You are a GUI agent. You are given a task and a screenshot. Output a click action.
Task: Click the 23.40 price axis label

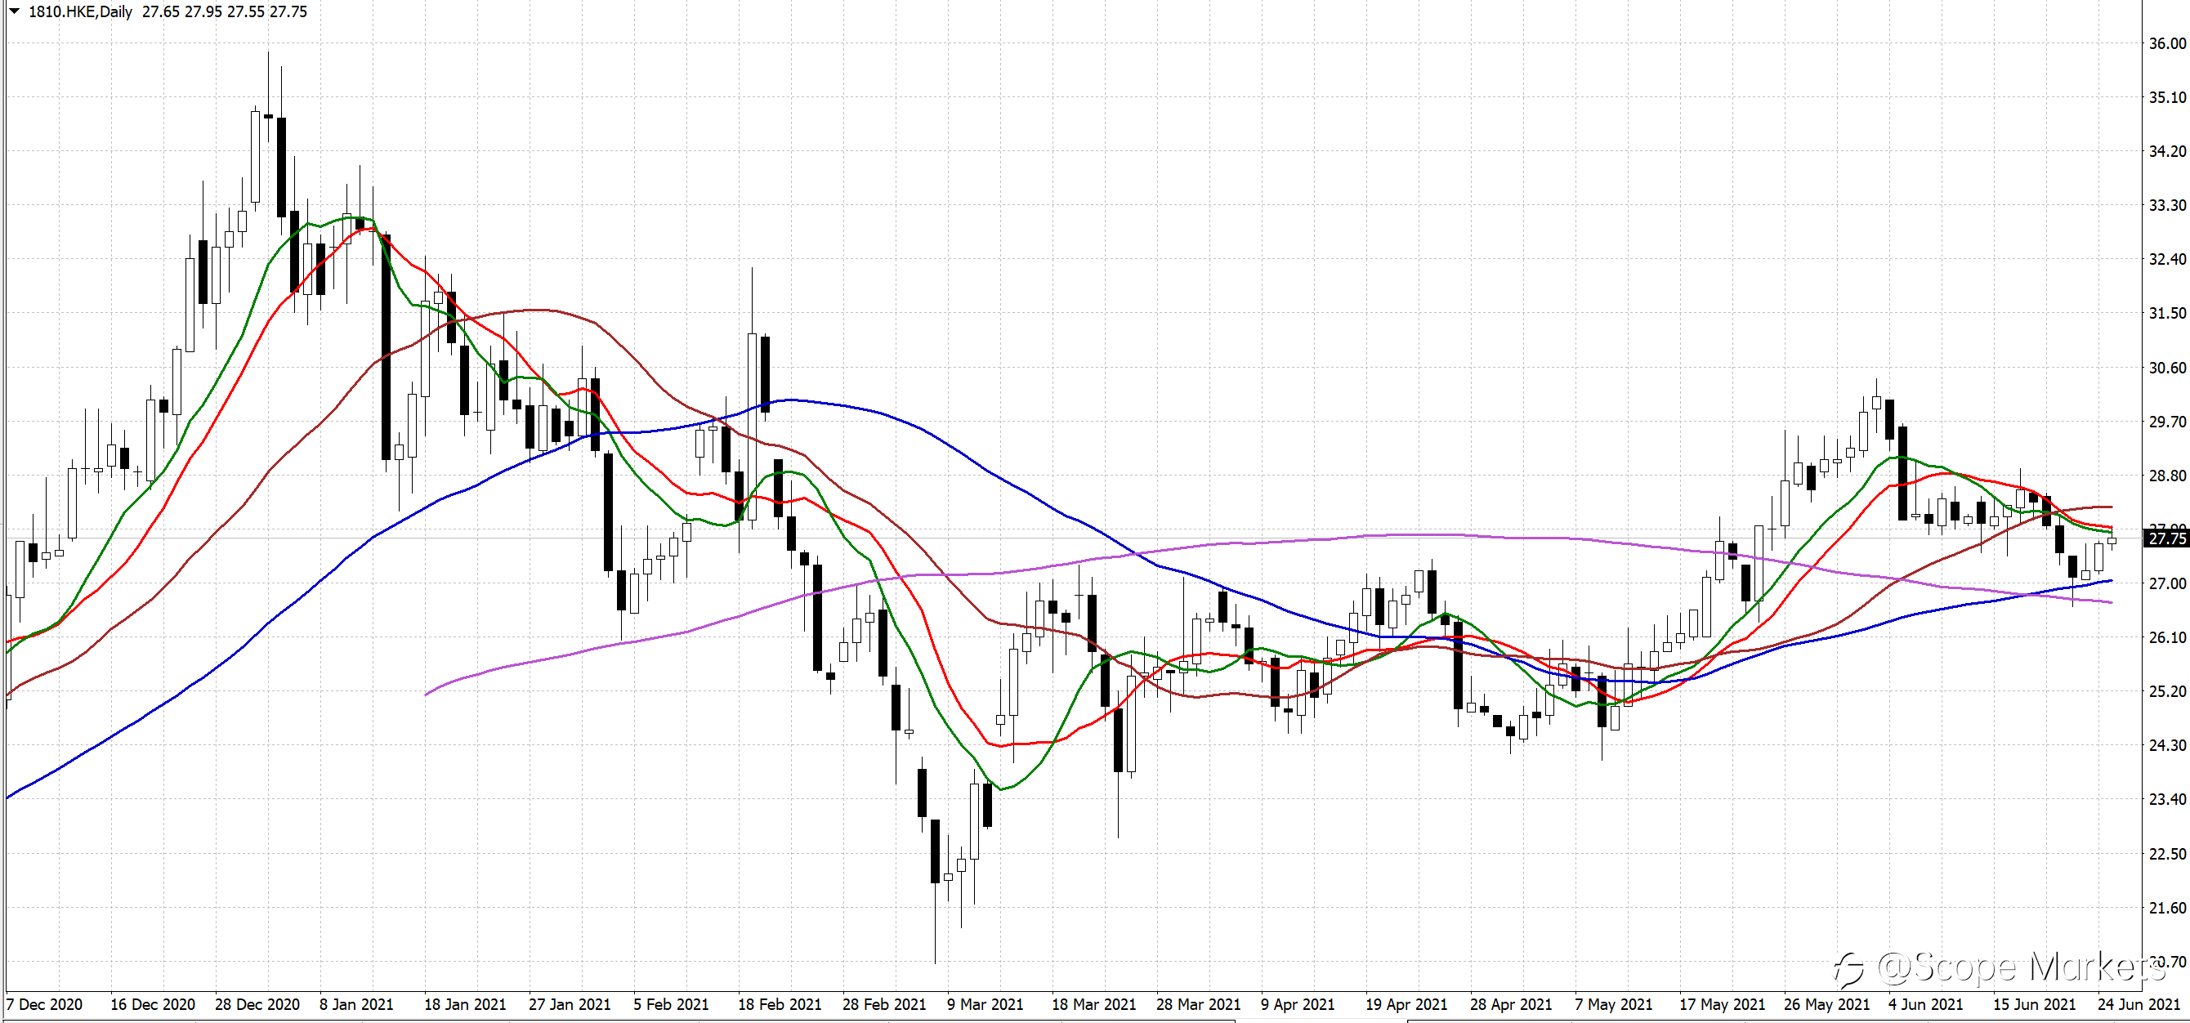2167,799
